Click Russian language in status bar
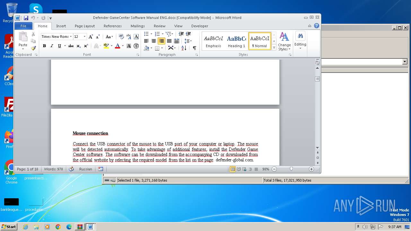The image size is (411, 231). (x=86, y=169)
